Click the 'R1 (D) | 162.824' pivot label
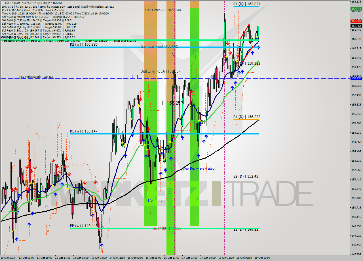363x261 pixels. [247, 4]
